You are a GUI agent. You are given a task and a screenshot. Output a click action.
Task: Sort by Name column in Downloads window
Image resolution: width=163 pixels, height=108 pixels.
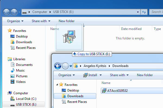coord(106,83)
